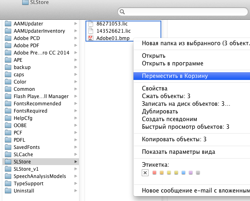The image size is (250, 201).
Task: Expand the OOBE folder arrow
Action: coord(76,126)
